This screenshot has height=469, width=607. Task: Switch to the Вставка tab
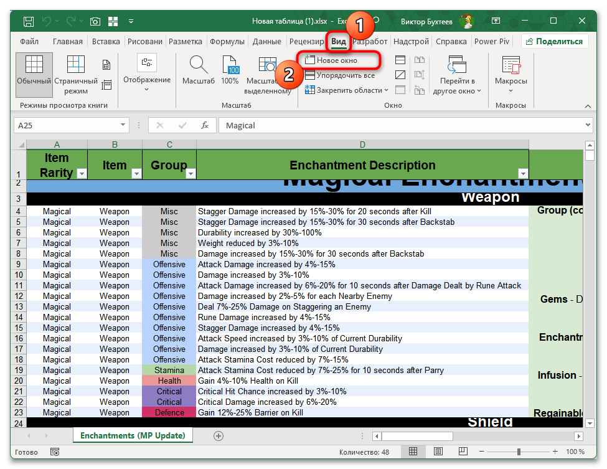106,42
